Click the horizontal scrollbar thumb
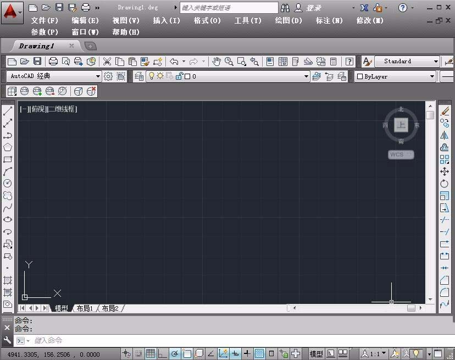455x360 pixels. 411,308
